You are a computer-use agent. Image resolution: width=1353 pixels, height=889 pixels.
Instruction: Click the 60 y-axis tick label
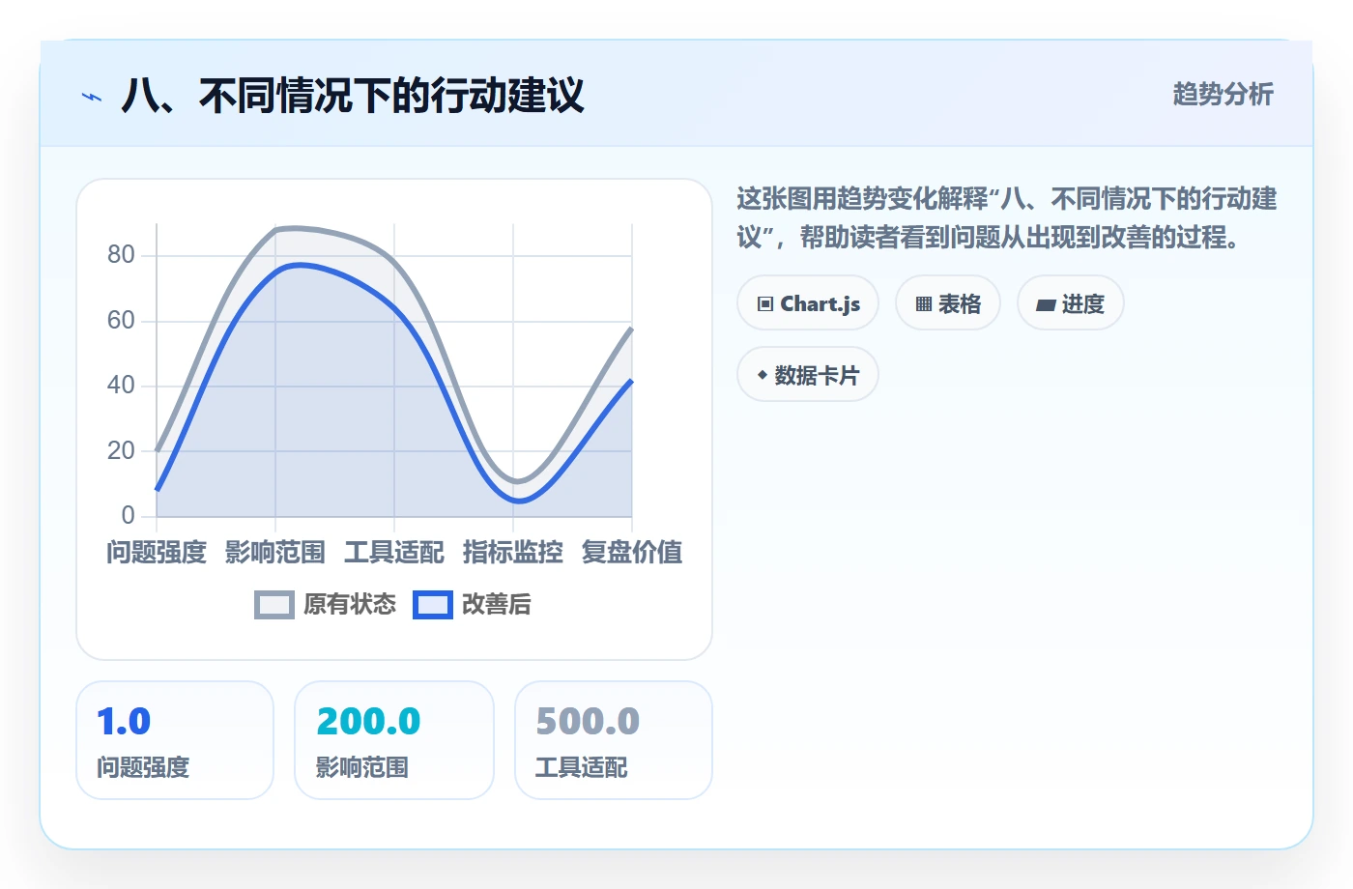(x=121, y=320)
